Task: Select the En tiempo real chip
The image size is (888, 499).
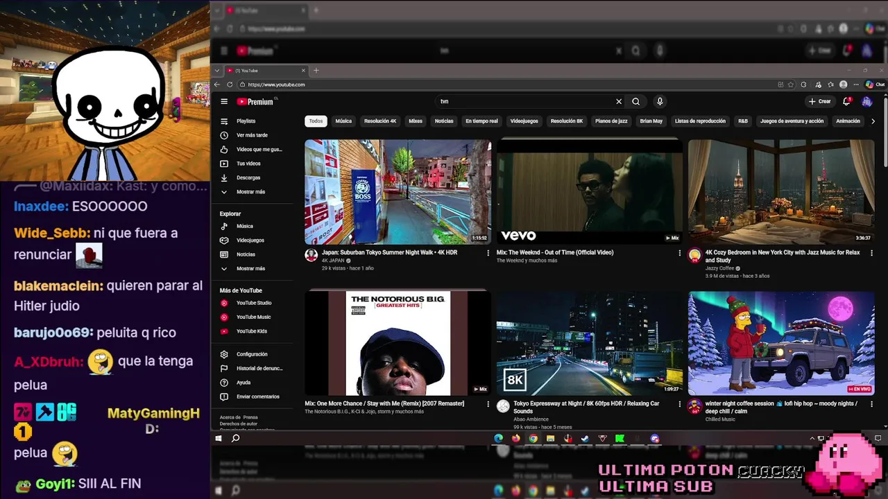Action: point(481,121)
